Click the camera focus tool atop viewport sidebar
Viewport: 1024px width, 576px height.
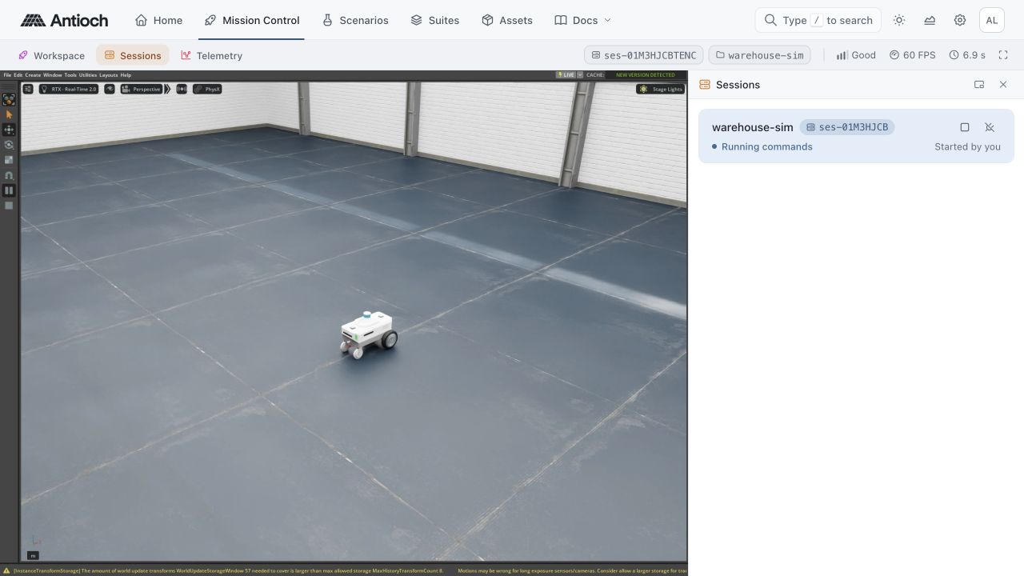pos(9,99)
